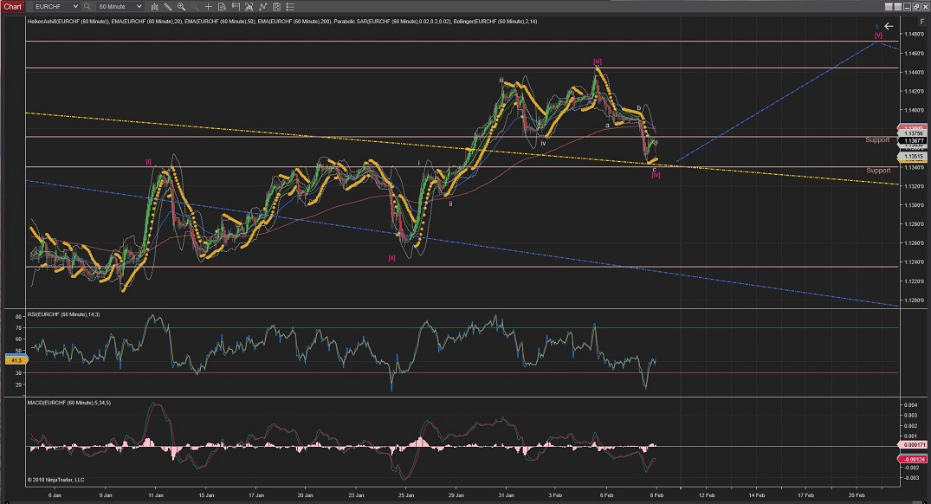Click the red MACD marker -0.00124
The width and height of the screenshot is (931, 504).
[913, 459]
